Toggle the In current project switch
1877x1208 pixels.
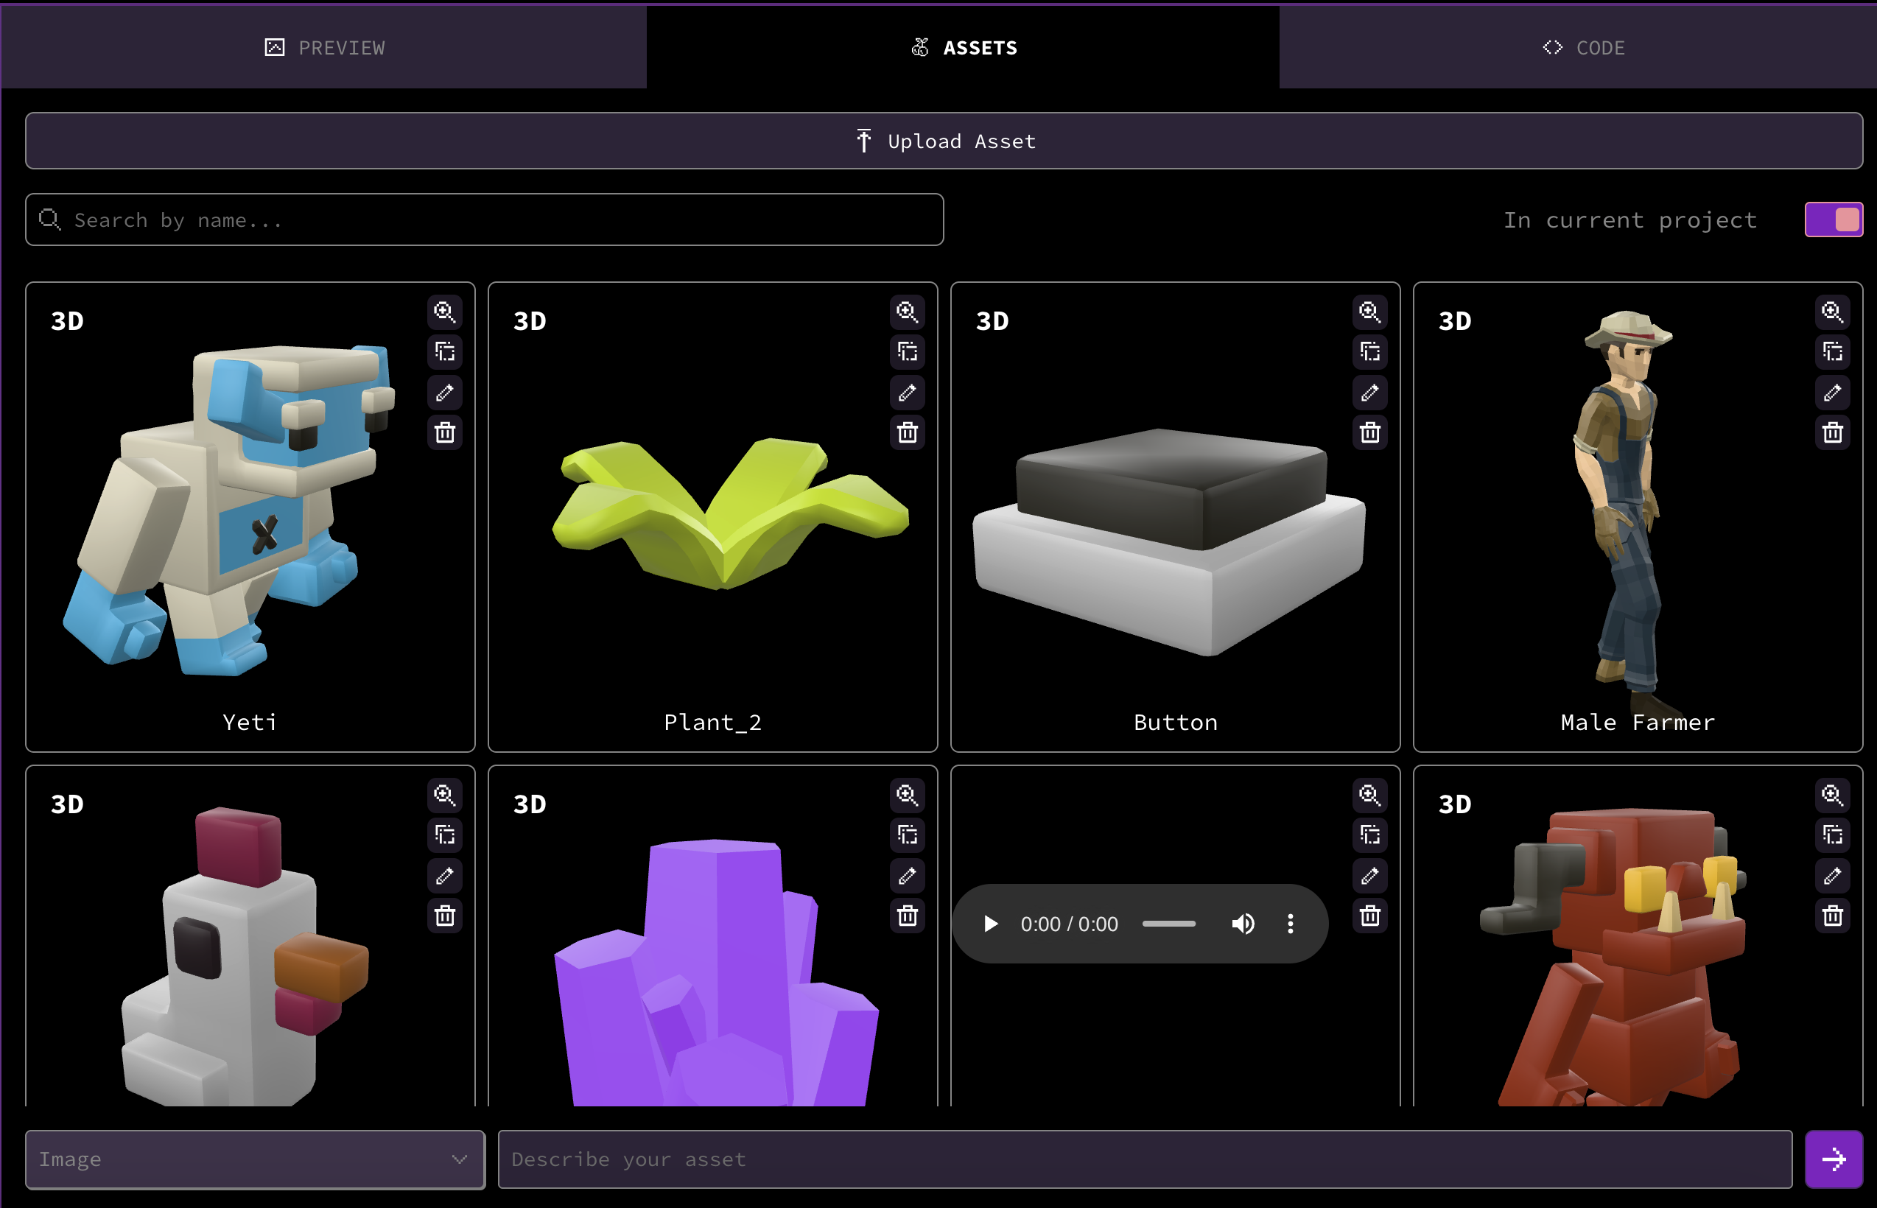(x=1833, y=220)
